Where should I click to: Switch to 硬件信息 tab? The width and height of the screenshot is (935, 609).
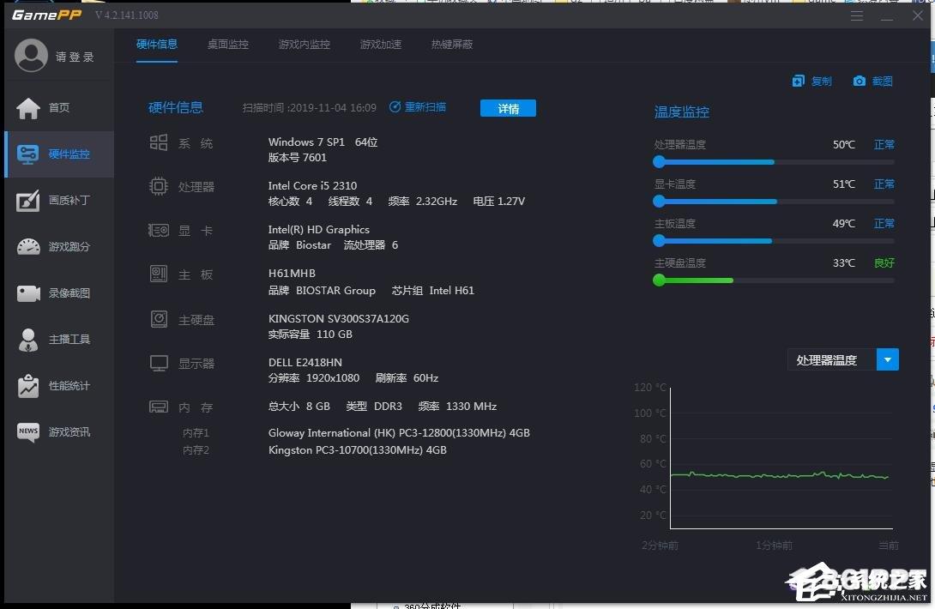click(157, 44)
